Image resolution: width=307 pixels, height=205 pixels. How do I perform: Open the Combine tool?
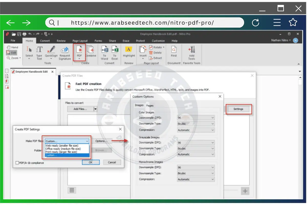point(91,53)
